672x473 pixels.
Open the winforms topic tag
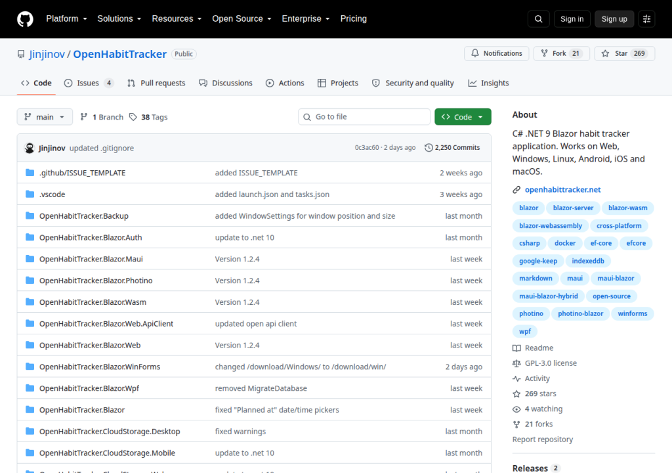(x=633, y=313)
